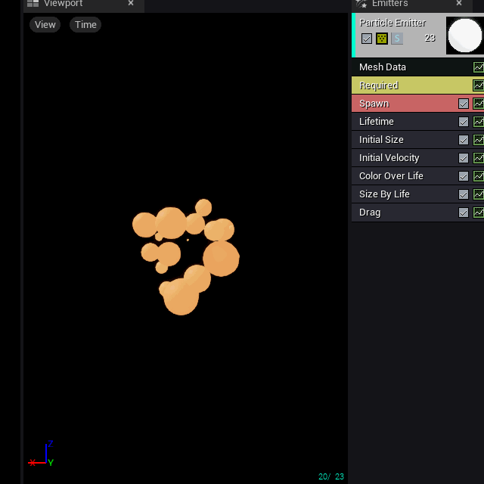Open the View menu in viewport
This screenshot has height=484, width=484.
click(45, 25)
